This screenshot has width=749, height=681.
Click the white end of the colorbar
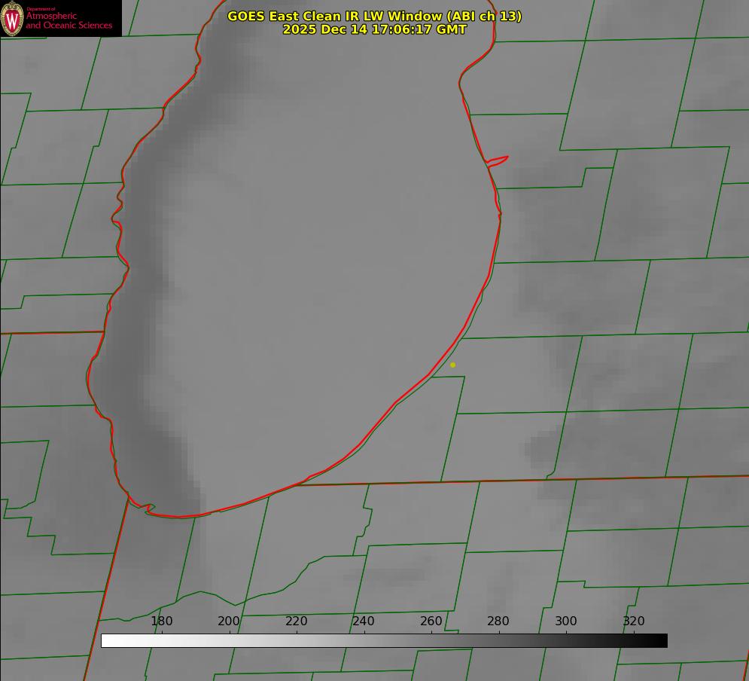click(107, 640)
